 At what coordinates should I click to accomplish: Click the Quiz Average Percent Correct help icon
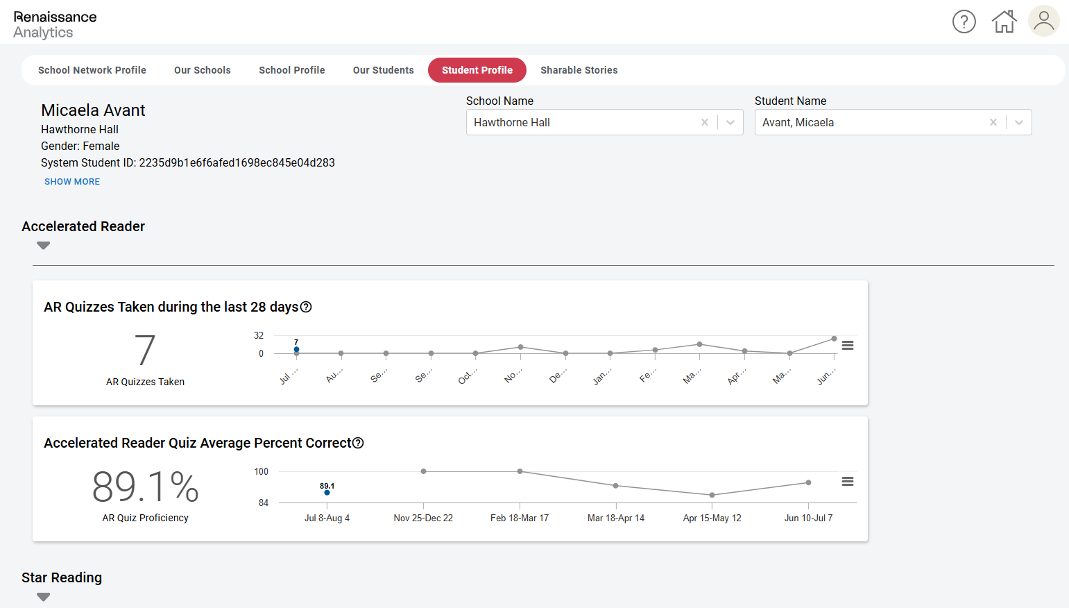358,443
